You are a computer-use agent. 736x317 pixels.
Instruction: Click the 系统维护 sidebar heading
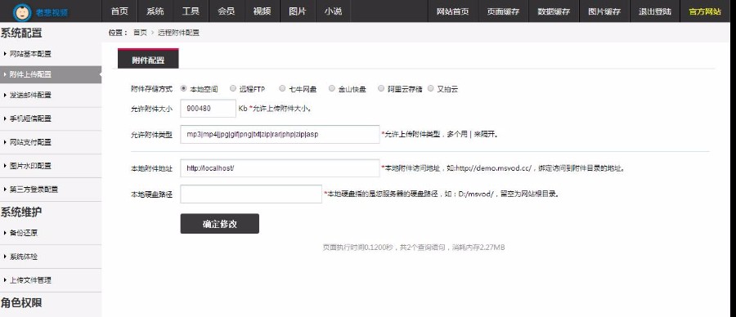[21, 212]
